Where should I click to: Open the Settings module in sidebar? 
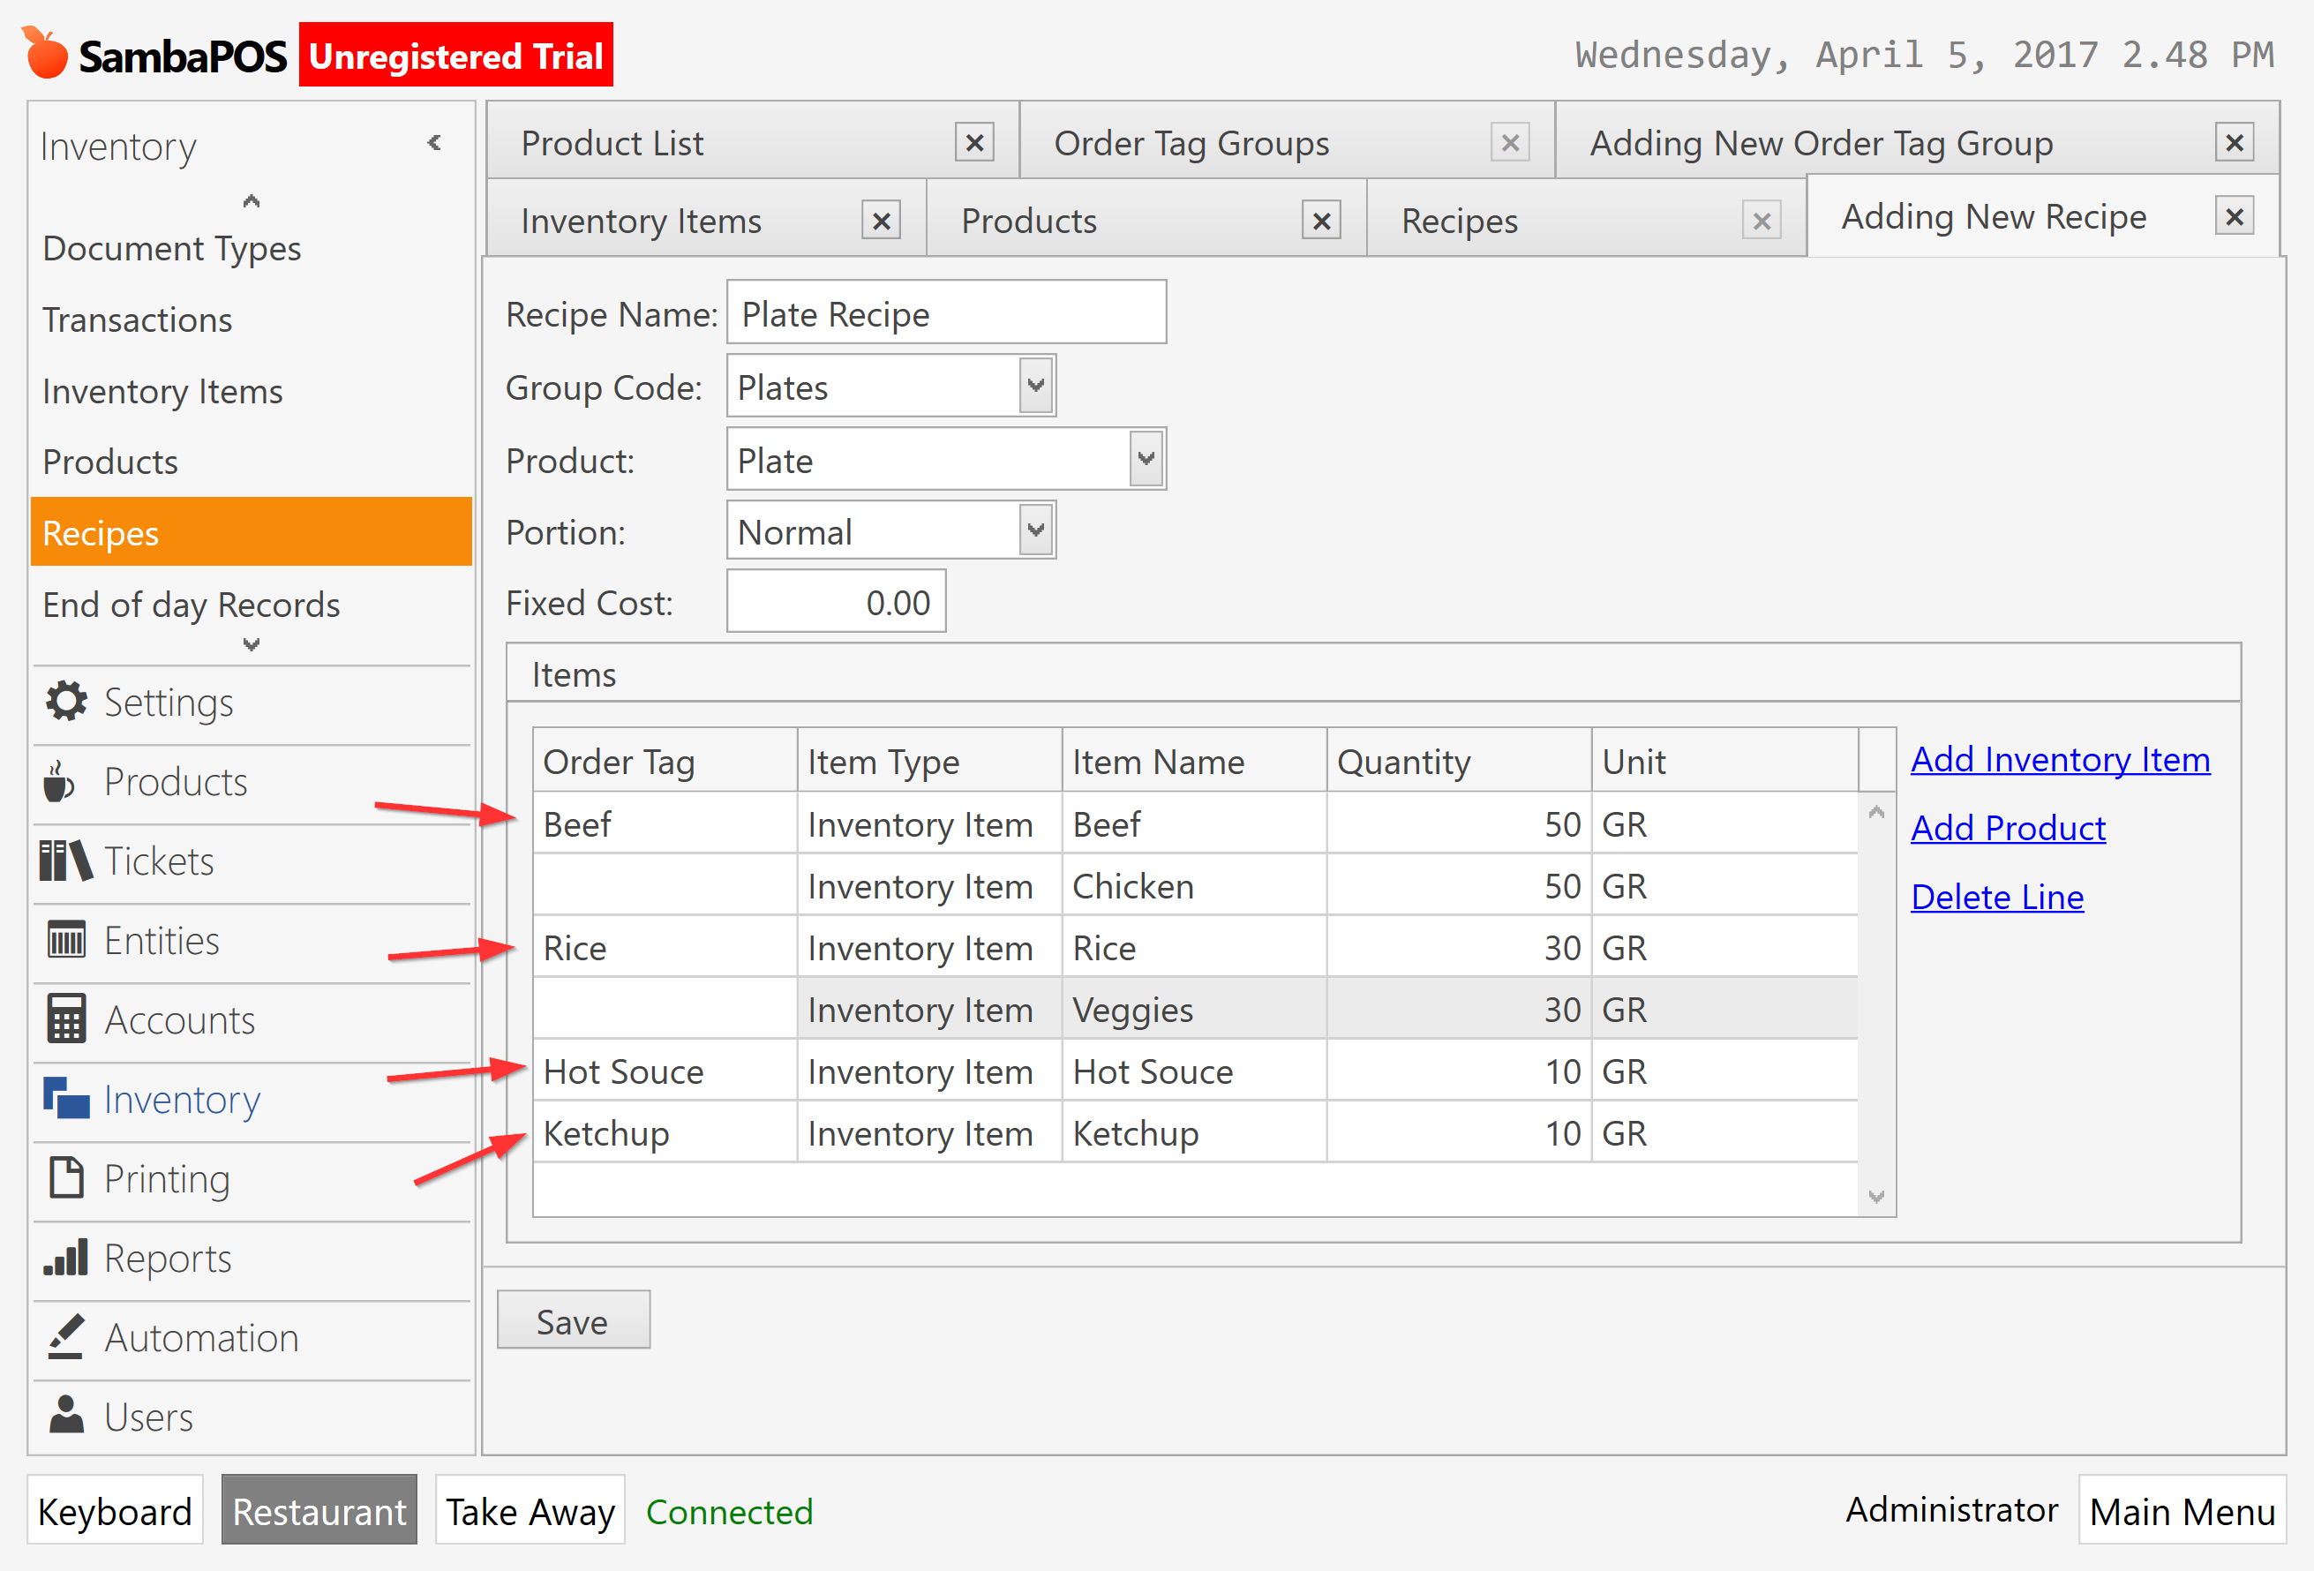pyautogui.click(x=251, y=702)
